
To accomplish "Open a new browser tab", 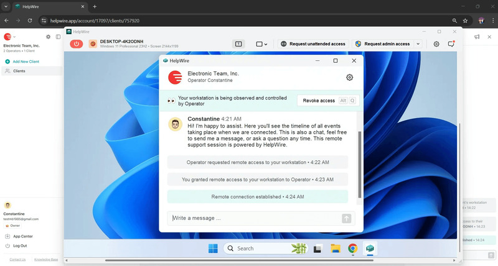I will pyautogui.click(x=95, y=6).
